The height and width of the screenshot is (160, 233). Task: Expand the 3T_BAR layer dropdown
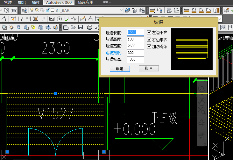point(121,10)
